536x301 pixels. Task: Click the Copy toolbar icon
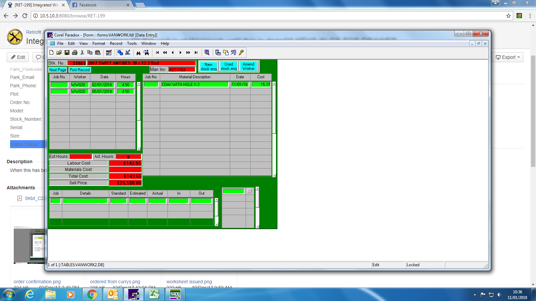coord(90,53)
